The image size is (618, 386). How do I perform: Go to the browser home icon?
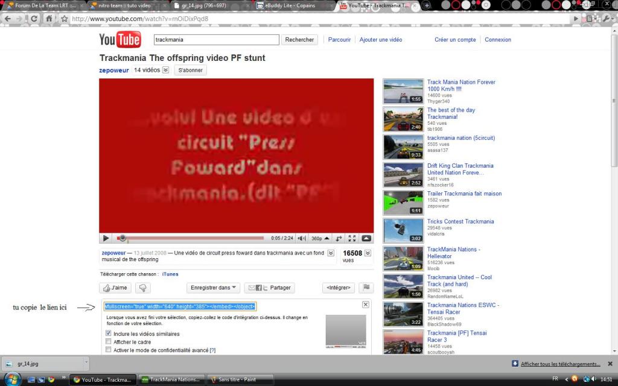pyautogui.click(x=49, y=19)
